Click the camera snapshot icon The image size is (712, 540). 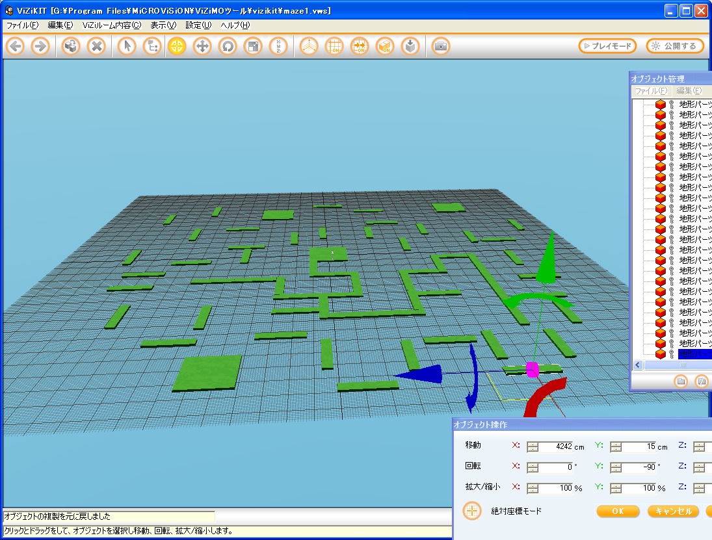tap(441, 46)
